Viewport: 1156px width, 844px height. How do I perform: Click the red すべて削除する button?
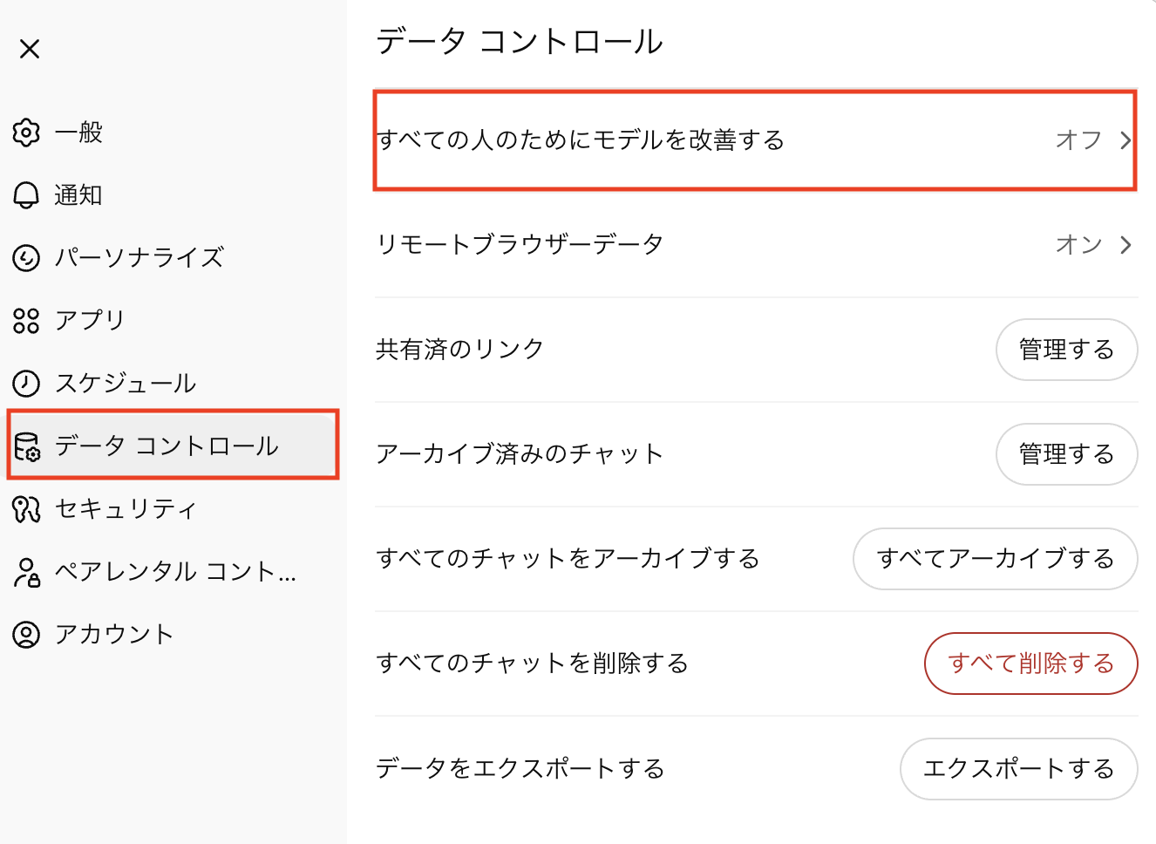click(x=1030, y=664)
